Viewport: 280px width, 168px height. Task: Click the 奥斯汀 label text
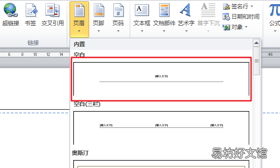[x=80, y=153]
